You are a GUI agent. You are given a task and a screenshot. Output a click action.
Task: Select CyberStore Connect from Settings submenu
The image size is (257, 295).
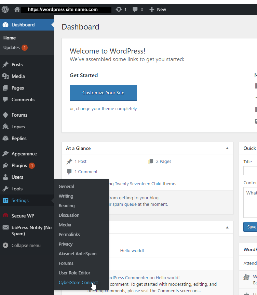point(78,282)
